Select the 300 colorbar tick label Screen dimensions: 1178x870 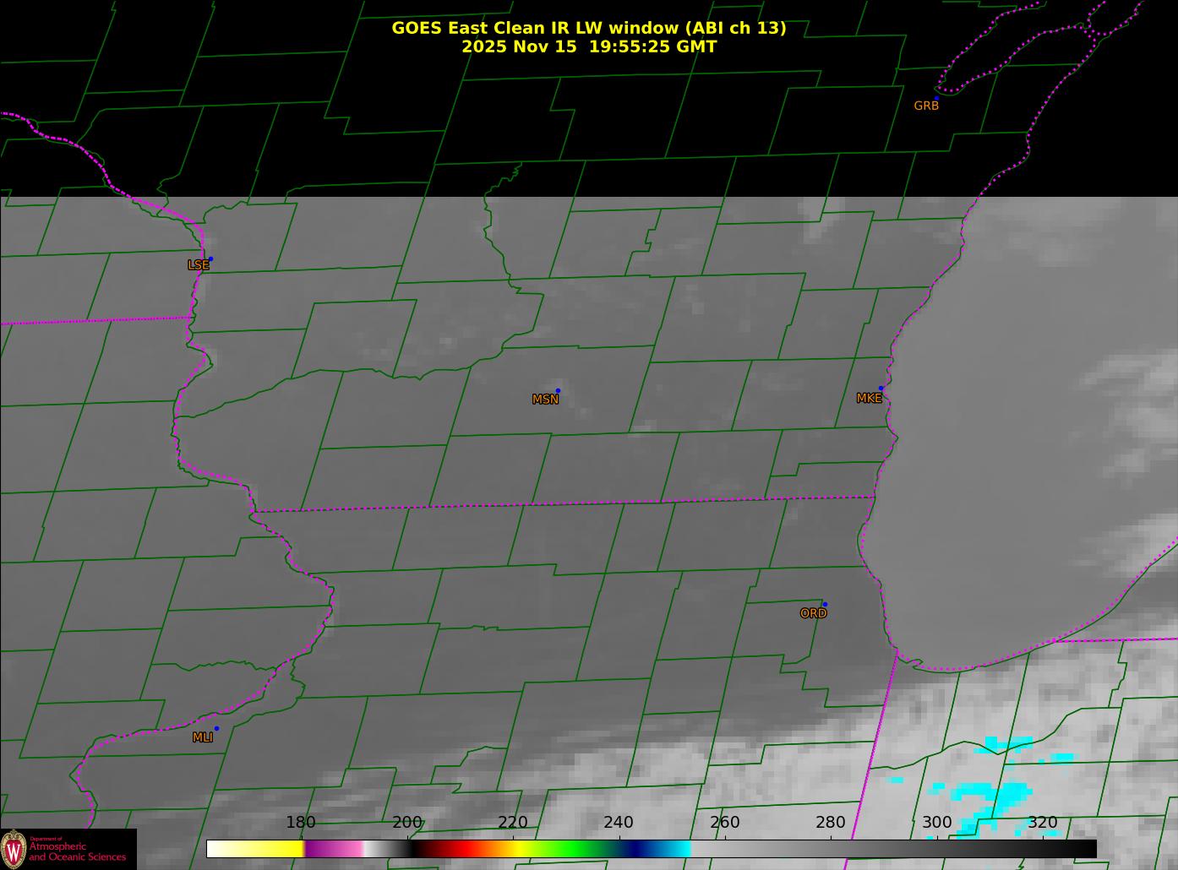click(936, 823)
